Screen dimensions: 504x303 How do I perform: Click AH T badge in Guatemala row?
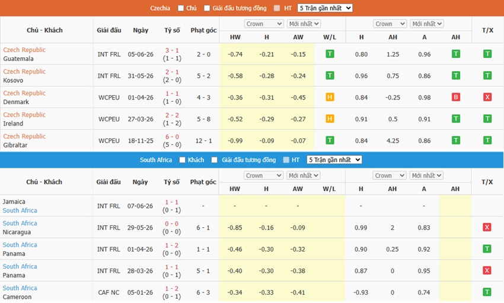click(456, 54)
